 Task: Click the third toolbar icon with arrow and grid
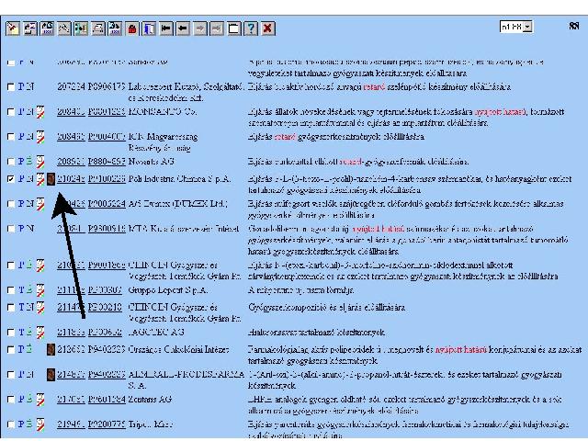pyautogui.click(x=47, y=28)
